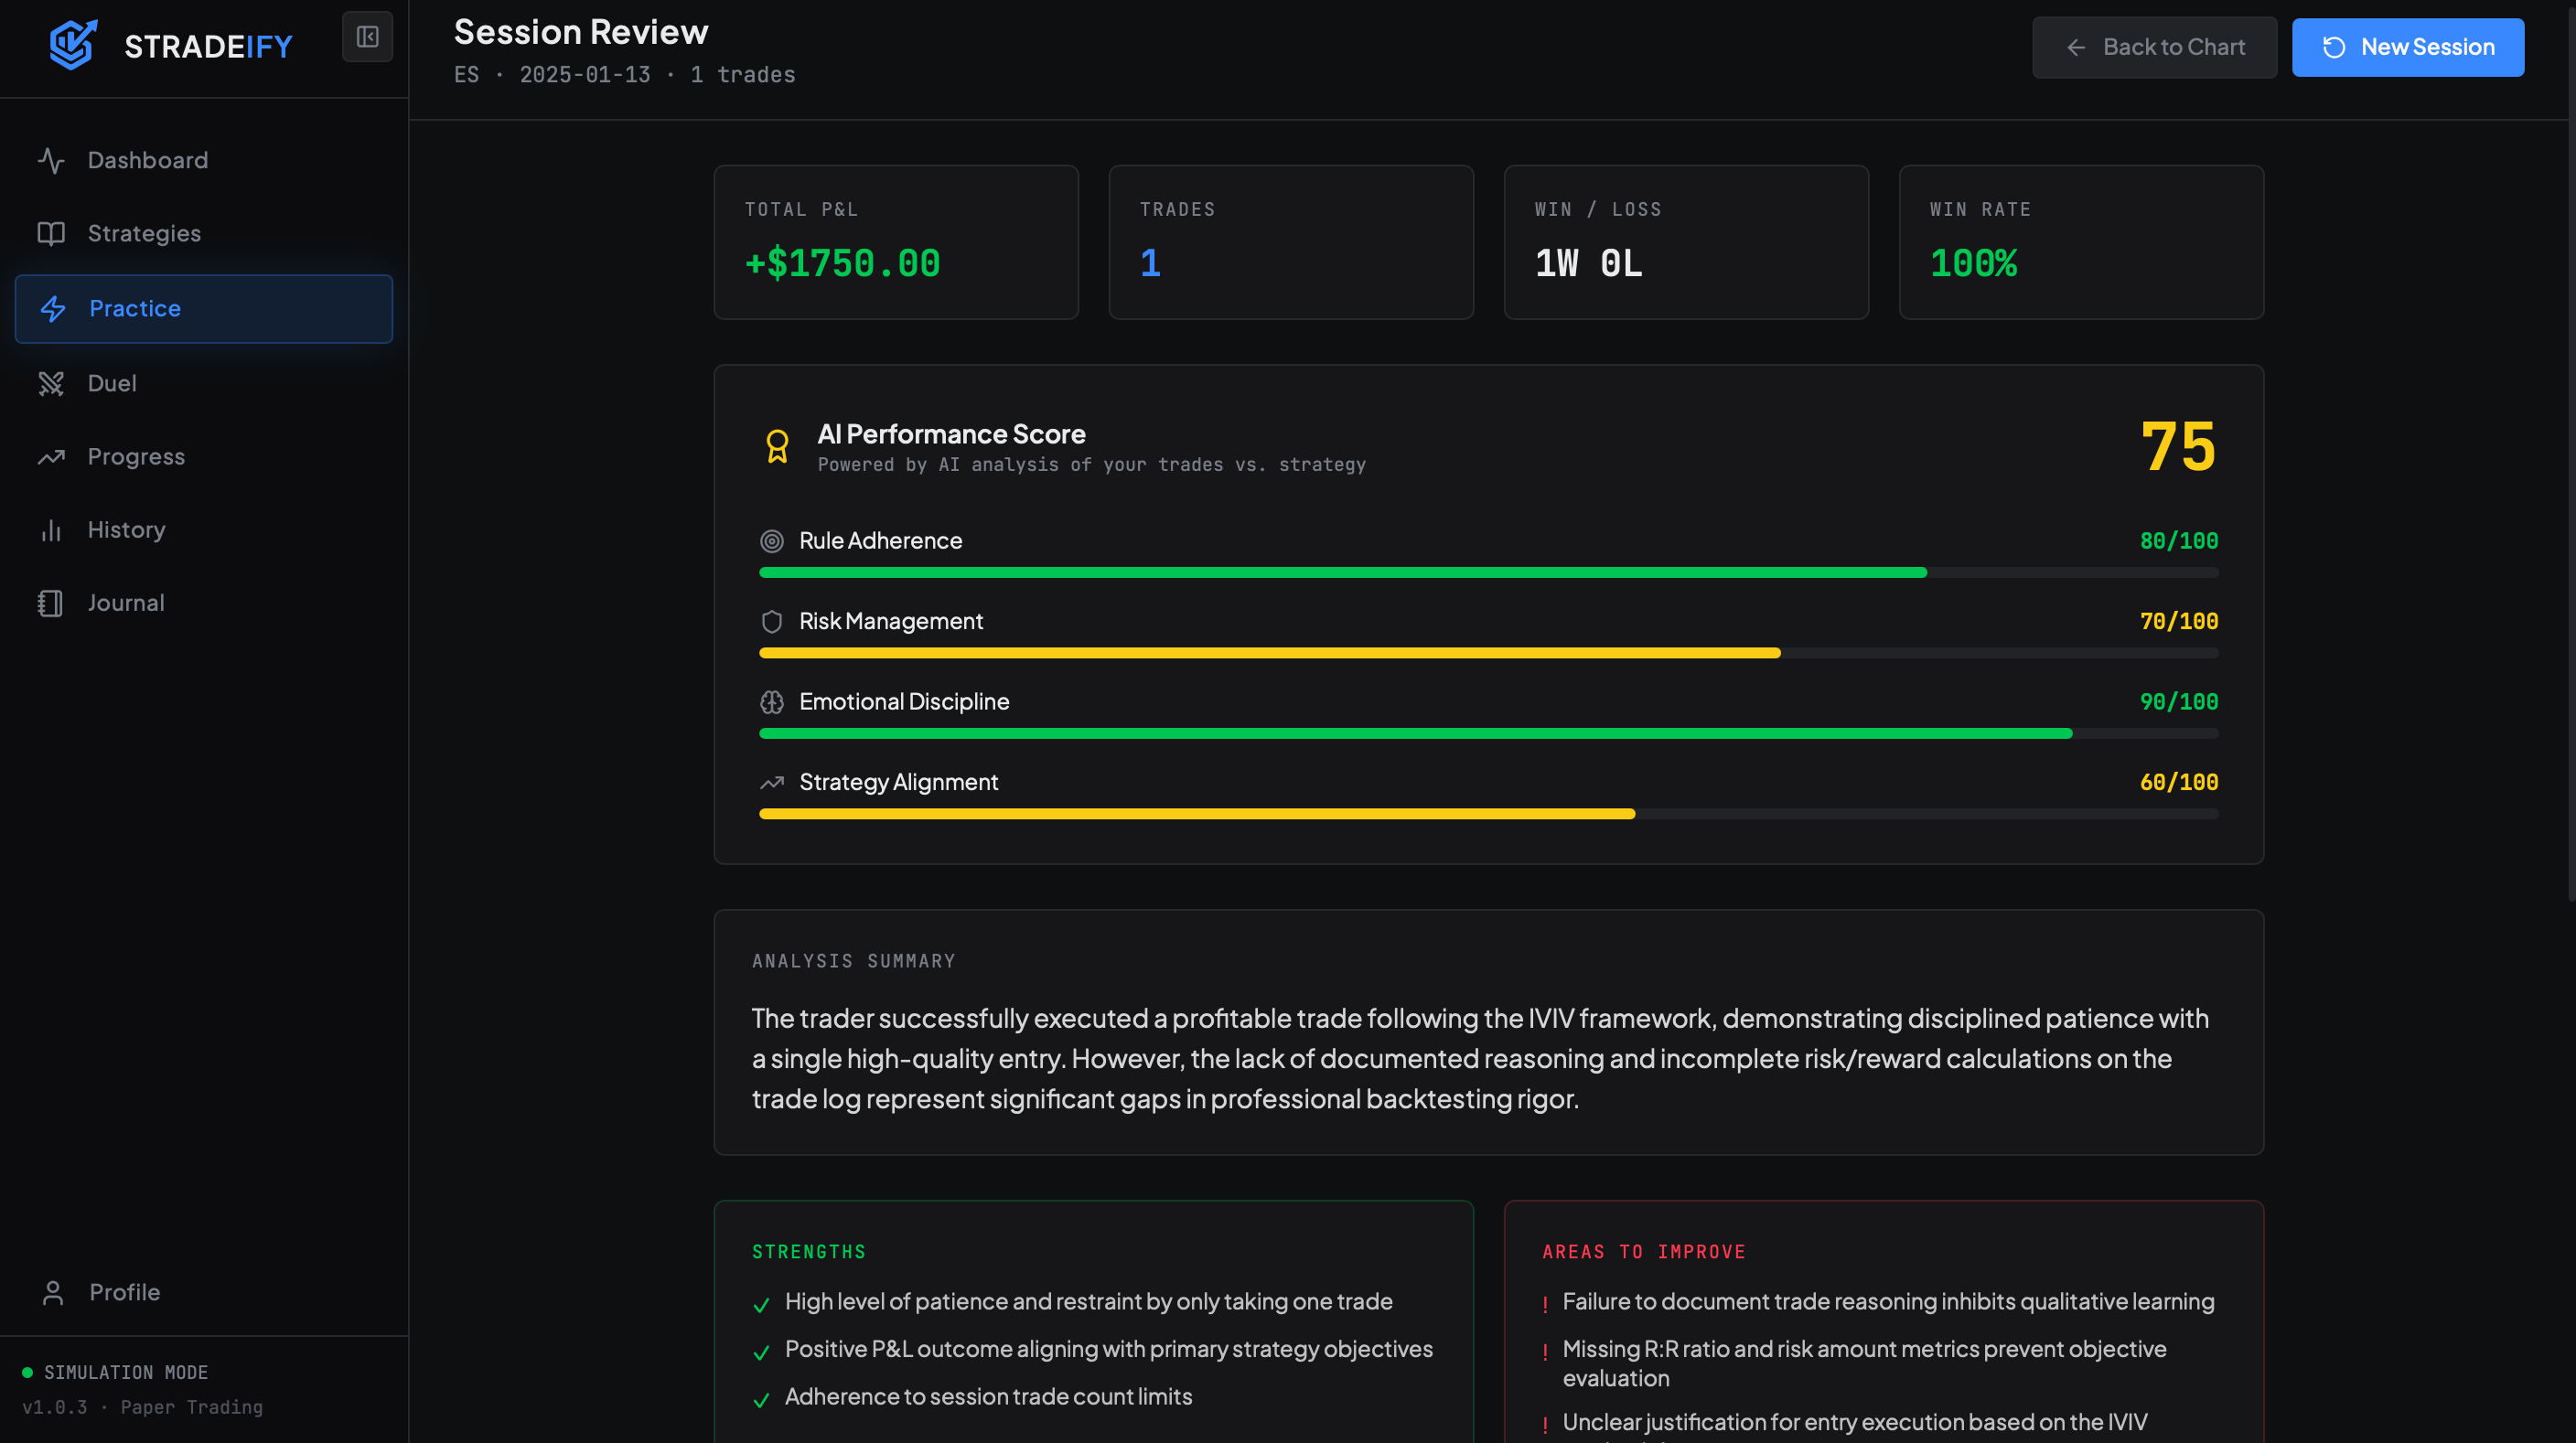Click the Strategy Alignment trend icon
Image resolution: width=2576 pixels, height=1443 pixels.
[x=771, y=783]
